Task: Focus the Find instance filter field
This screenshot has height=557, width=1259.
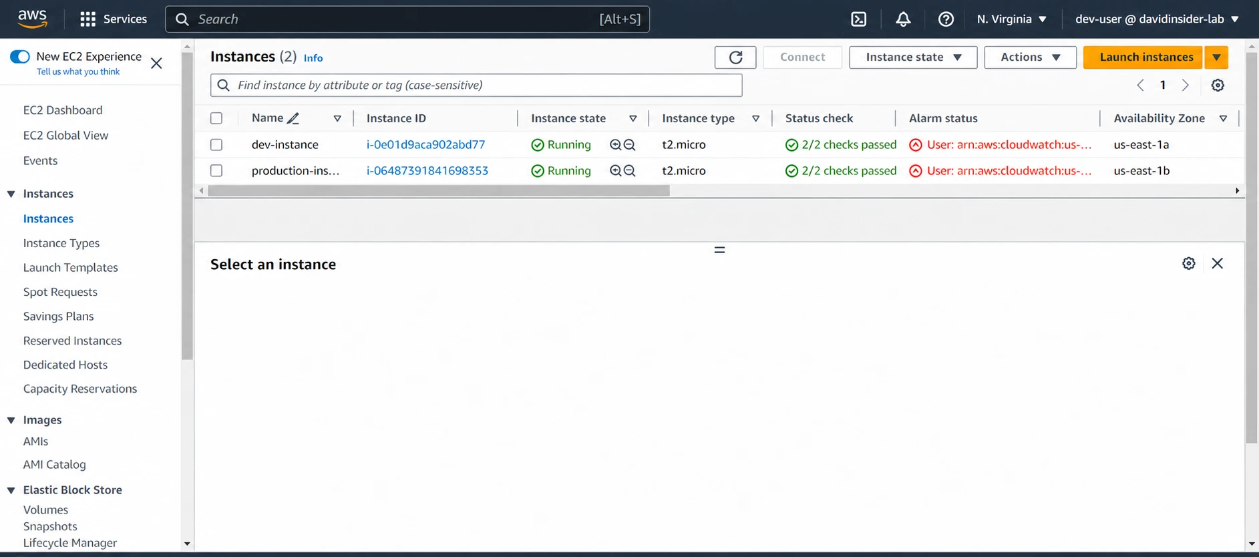Action: coord(476,85)
